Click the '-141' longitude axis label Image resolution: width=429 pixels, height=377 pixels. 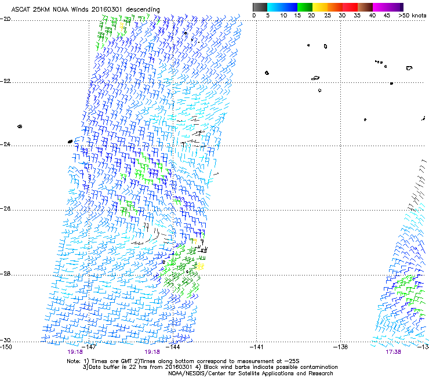coord(257,347)
